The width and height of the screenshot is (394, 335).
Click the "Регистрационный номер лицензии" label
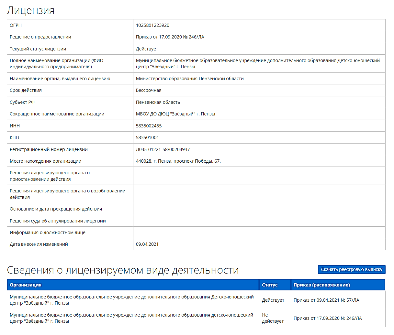49,149
